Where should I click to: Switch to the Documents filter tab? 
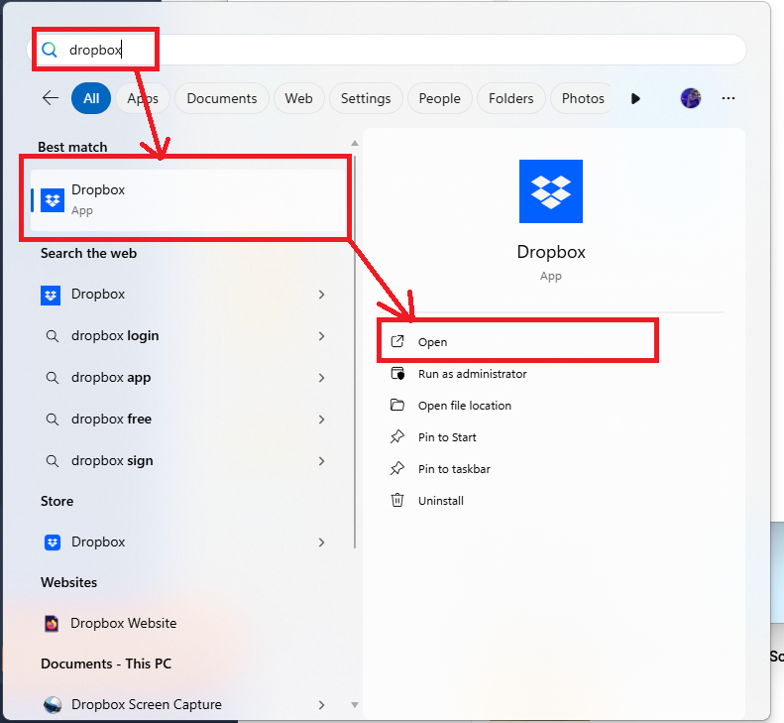point(221,98)
